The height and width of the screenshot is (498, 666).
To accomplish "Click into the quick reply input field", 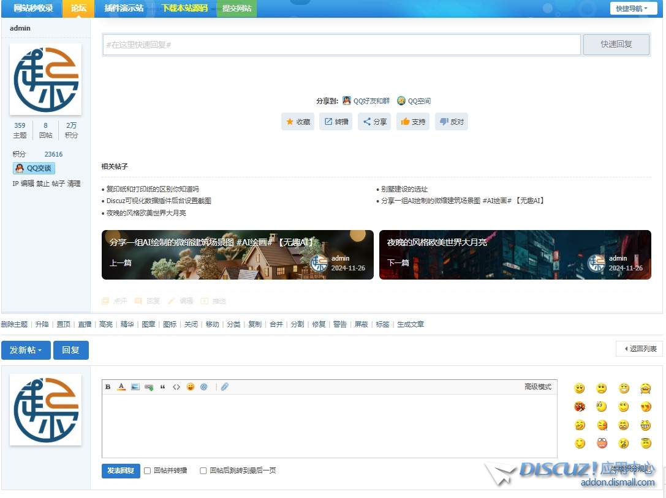I will click(341, 45).
